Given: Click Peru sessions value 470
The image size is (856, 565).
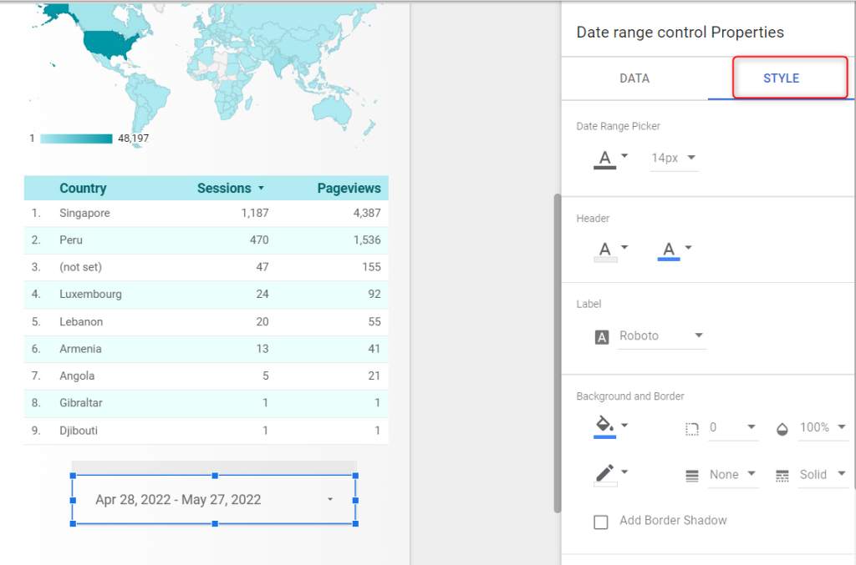Looking at the screenshot, I should click(x=259, y=240).
